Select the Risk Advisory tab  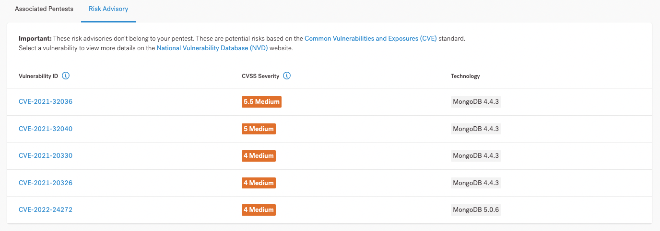[108, 9]
